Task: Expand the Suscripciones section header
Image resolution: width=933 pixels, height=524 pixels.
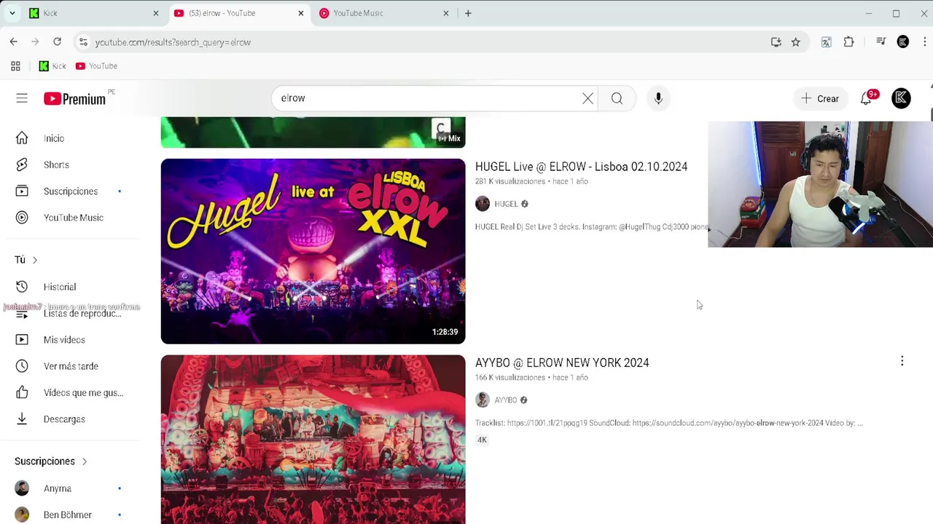Action: click(51, 461)
